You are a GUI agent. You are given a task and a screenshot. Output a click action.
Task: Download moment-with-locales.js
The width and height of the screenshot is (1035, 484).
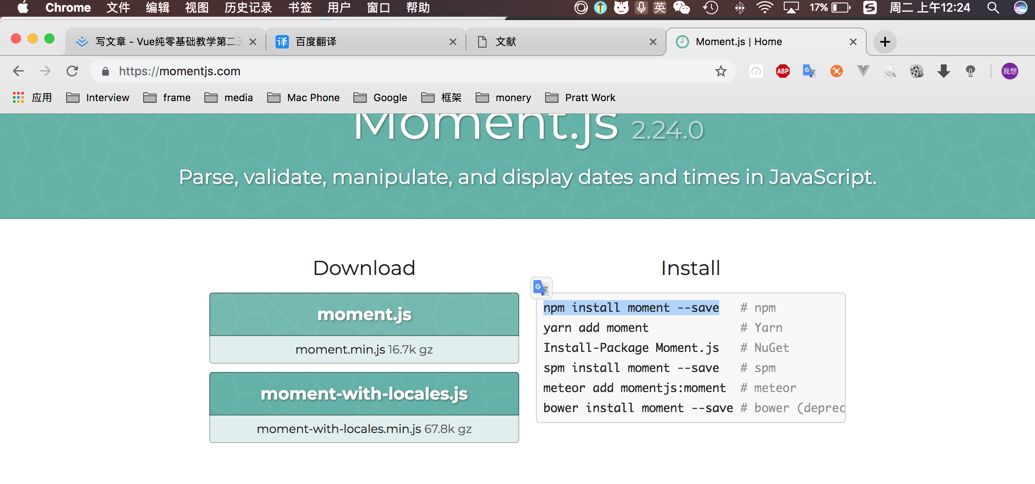(x=364, y=394)
